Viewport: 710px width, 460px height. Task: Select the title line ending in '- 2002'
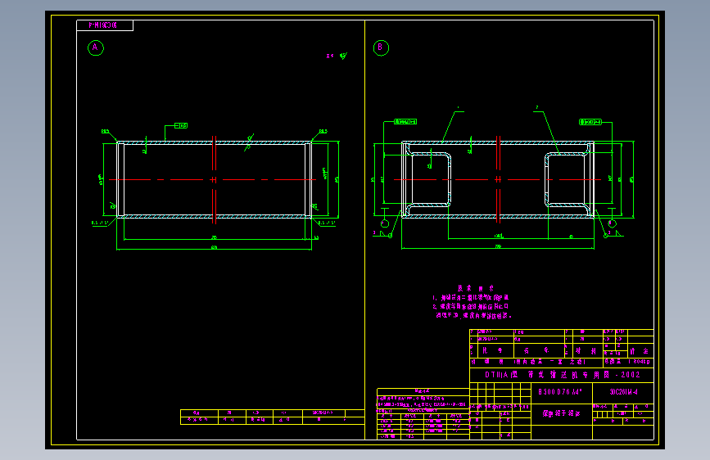point(562,375)
